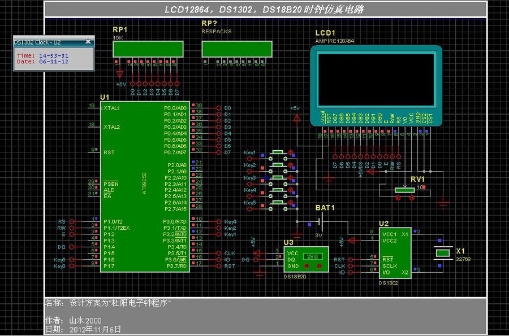
Task: Click the RV1 potentiometer body
Action: [404, 190]
